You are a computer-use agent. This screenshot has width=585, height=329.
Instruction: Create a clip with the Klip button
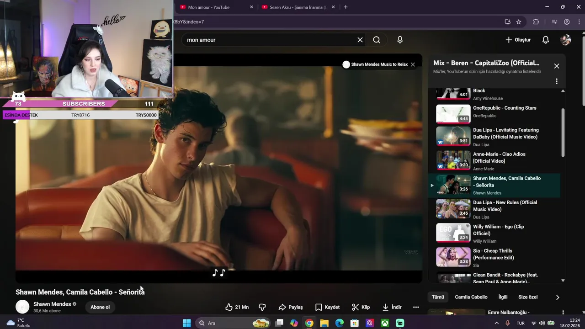click(x=361, y=307)
